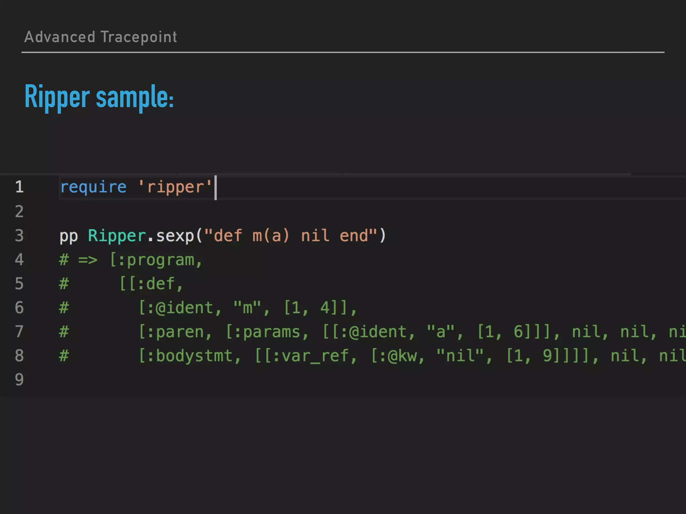Place cursor on Ripper class name
Screen dimensions: 686x514
click(117, 236)
